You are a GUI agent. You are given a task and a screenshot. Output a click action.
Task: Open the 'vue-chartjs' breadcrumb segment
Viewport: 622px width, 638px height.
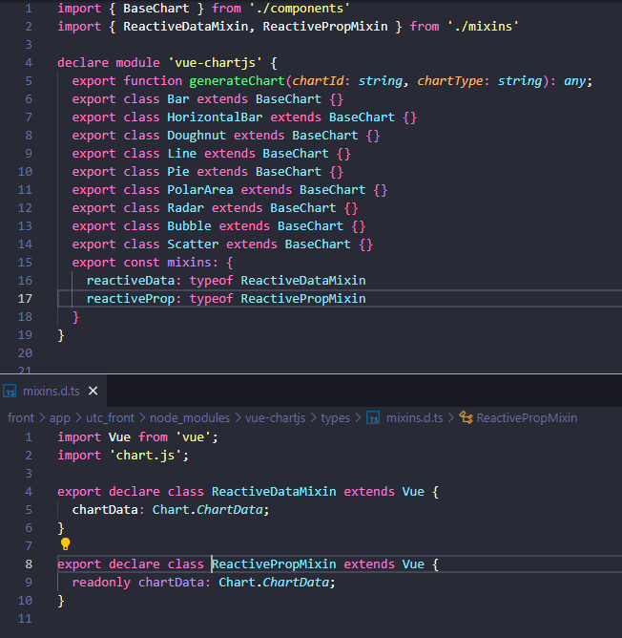275,418
